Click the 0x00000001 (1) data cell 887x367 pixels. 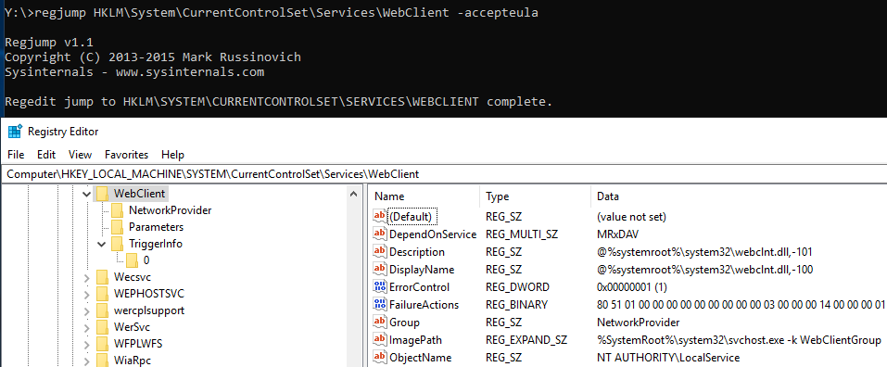pos(632,287)
